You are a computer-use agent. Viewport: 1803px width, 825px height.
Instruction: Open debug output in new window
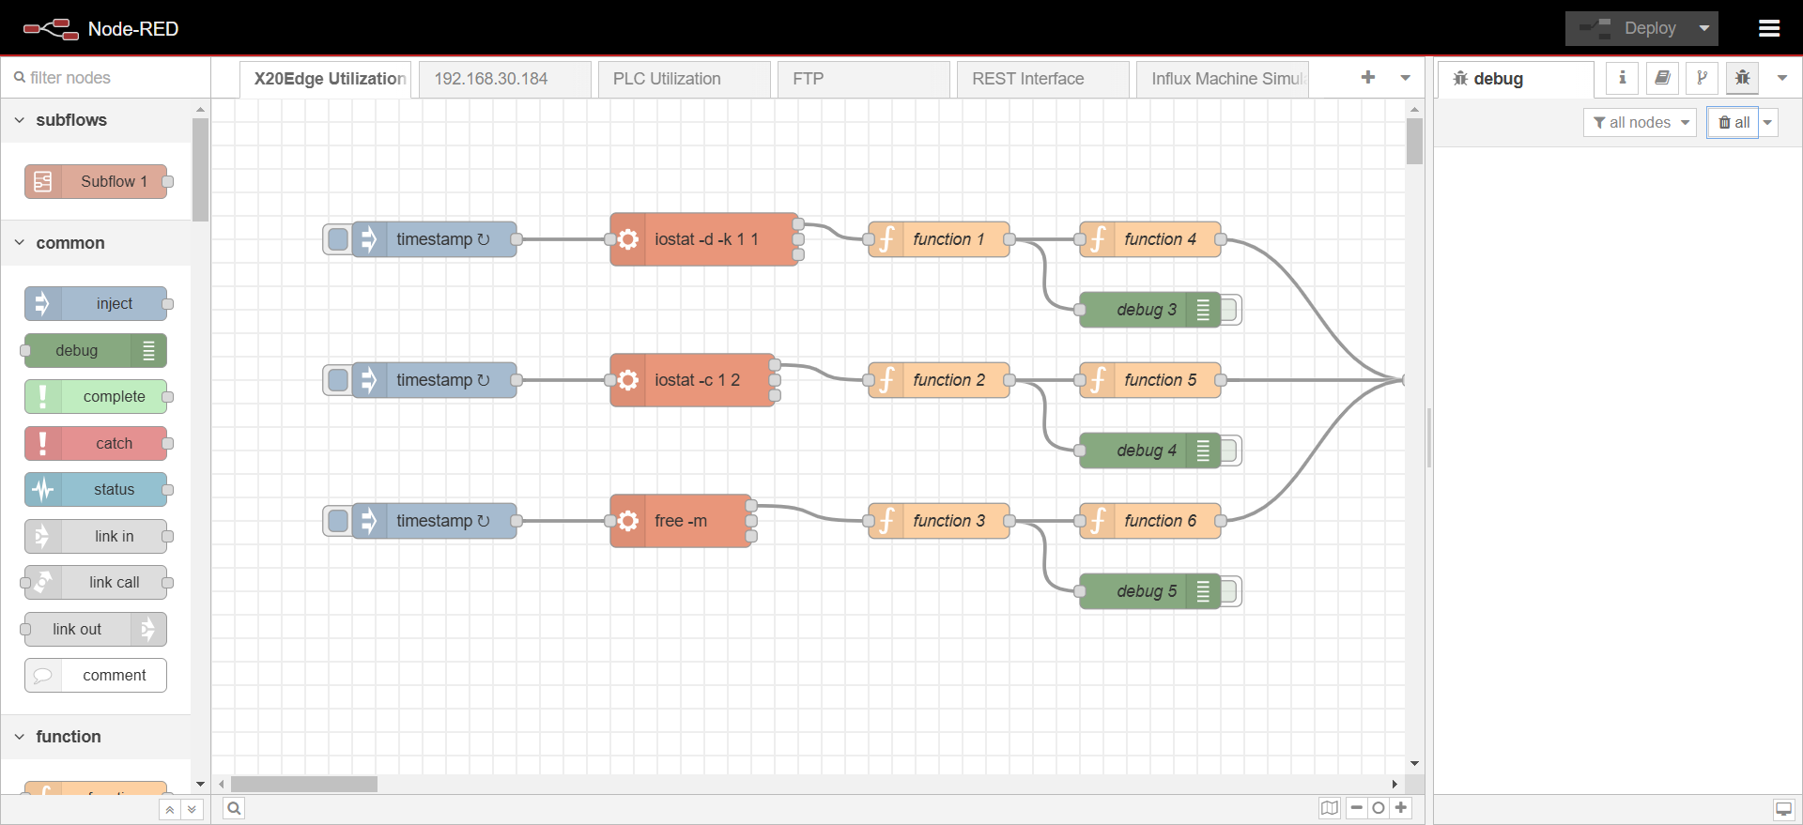[x=1783, y=809]
